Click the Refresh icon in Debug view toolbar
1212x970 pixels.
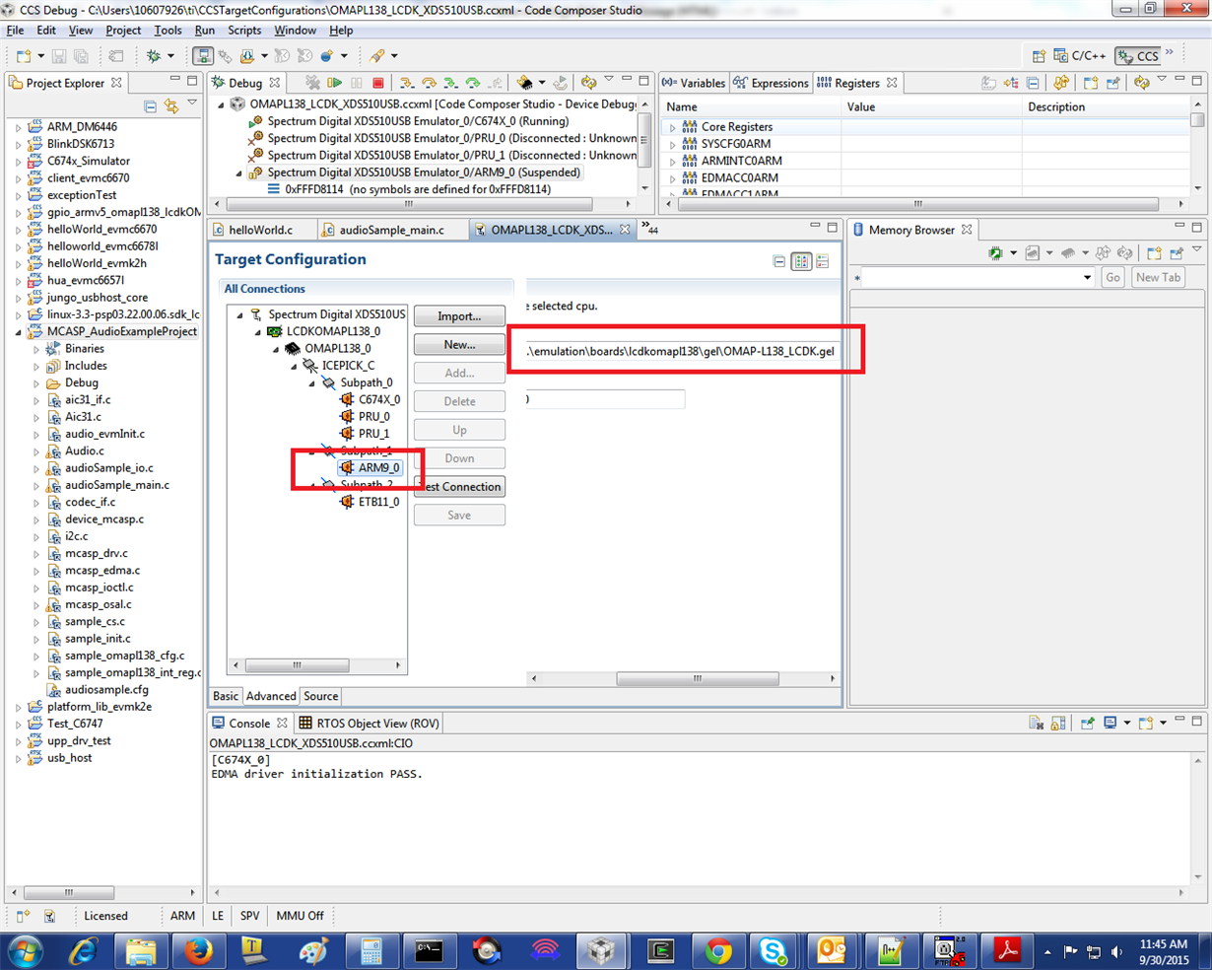(x=588, y=83)
